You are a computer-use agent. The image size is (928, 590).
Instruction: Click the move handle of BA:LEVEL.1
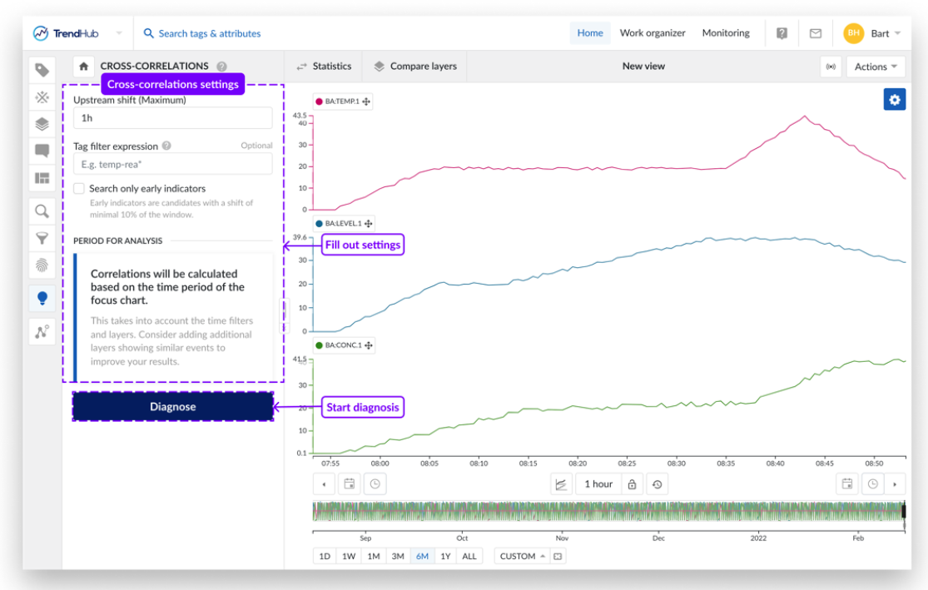369,224
